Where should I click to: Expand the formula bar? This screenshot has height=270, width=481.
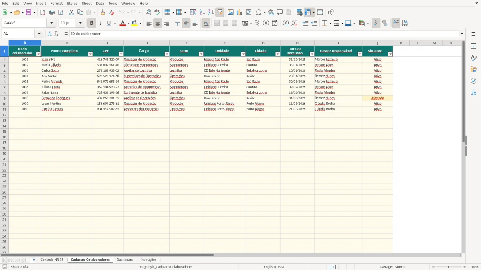(x=462, y=34)
